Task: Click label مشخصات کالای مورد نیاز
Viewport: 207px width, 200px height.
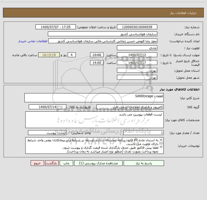Action: (x=182, y=120)
